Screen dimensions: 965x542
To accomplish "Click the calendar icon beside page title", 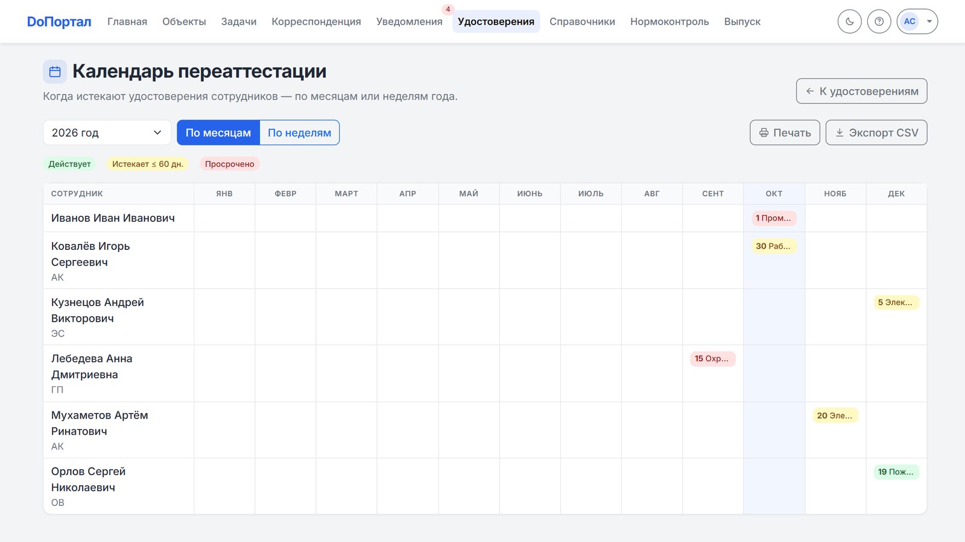I will pyautogui.click(x=55, y=72).
